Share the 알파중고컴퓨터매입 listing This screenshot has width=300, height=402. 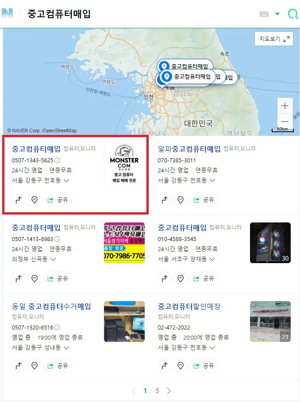pos(204,199)
